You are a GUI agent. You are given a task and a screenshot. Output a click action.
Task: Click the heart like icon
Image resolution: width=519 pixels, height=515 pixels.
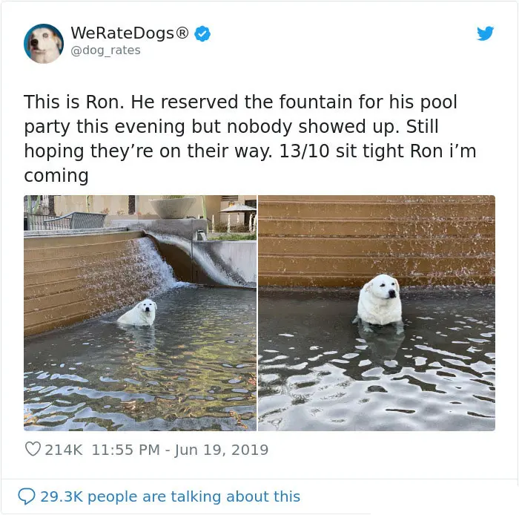coord(33,449)
